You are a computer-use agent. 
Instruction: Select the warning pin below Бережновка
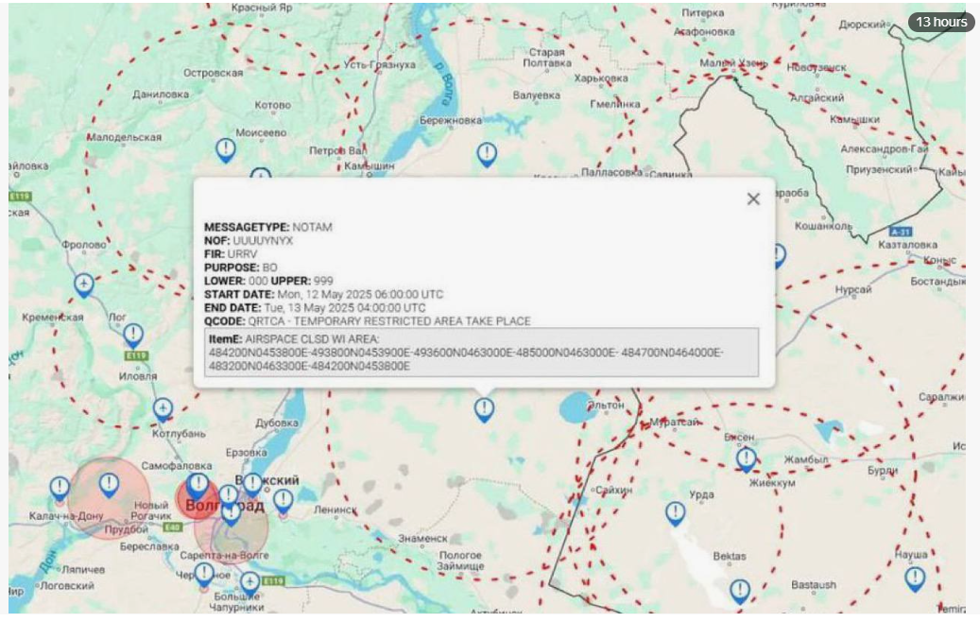point(487,154)
